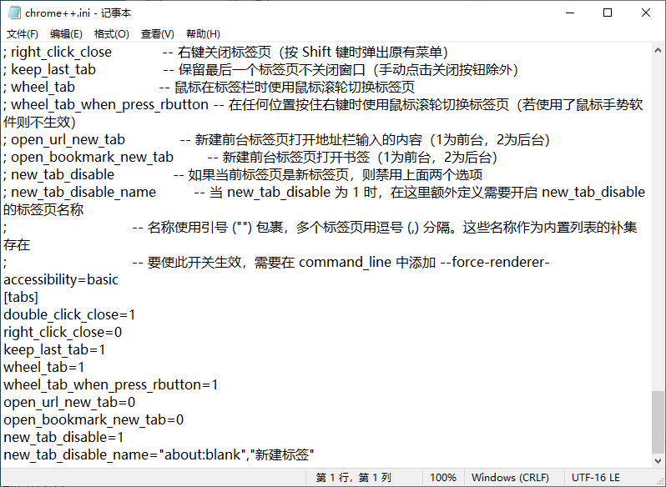Image resolution: width=666 pixels, height=487 pixels.
Task: Click the resize grip in the bottom-right corner
Action: point(660,481)
